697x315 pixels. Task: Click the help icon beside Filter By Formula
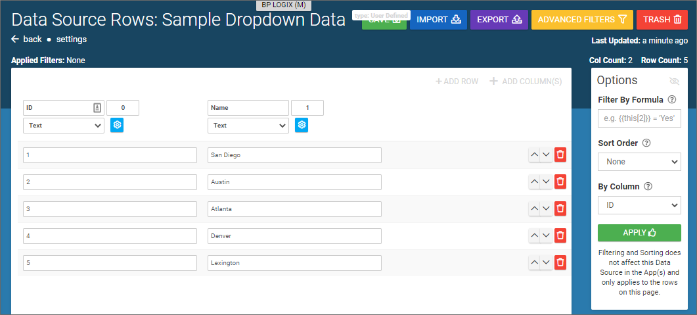[x=671, y=100]
